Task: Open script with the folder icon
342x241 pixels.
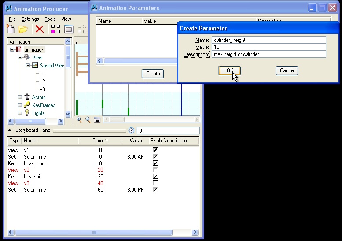Action: [x=23, y=29]
